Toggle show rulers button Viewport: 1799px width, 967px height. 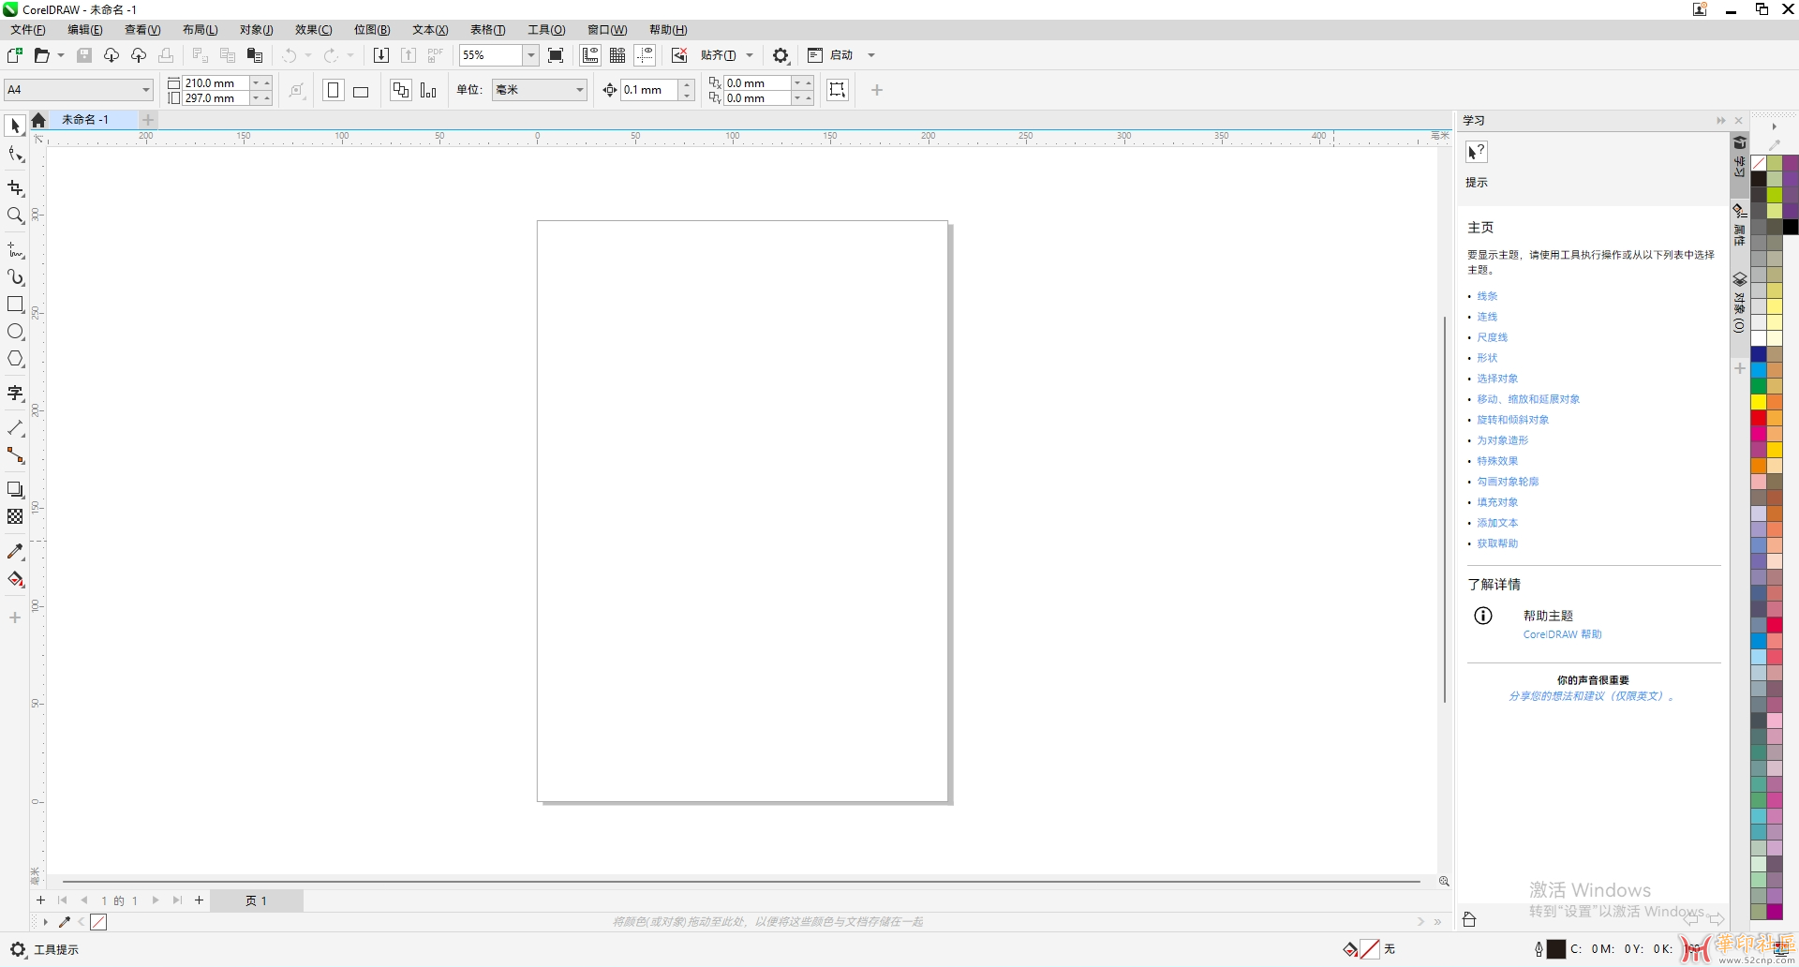(x=590, y=55)
